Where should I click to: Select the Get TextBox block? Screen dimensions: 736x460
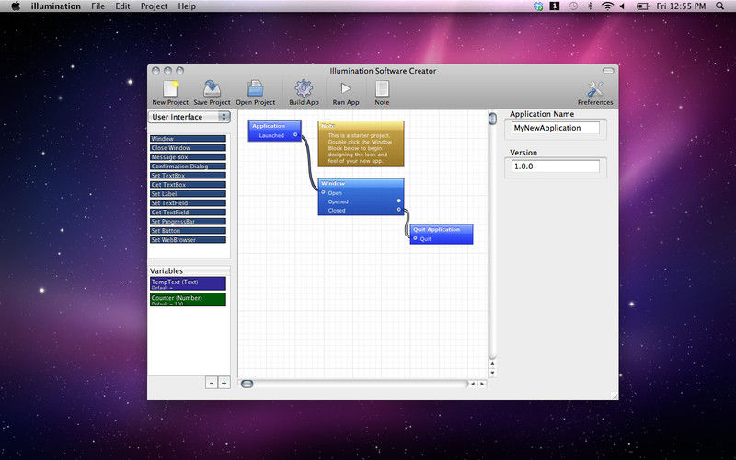coord(188,185)
